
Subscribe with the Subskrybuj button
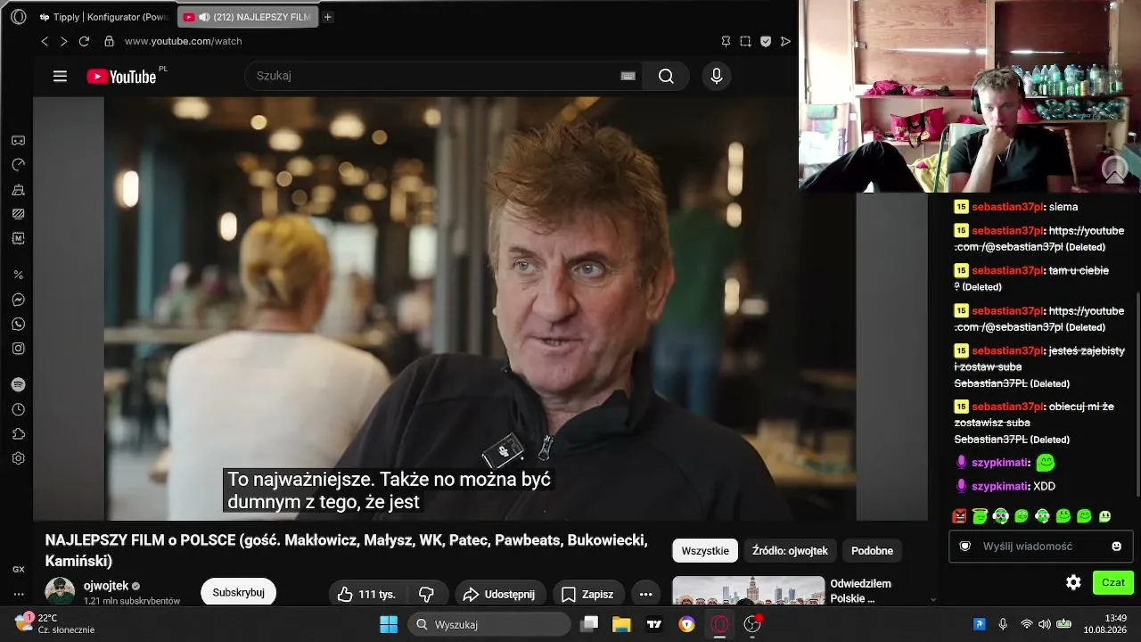pyautogui.click(x=238, y=593)
